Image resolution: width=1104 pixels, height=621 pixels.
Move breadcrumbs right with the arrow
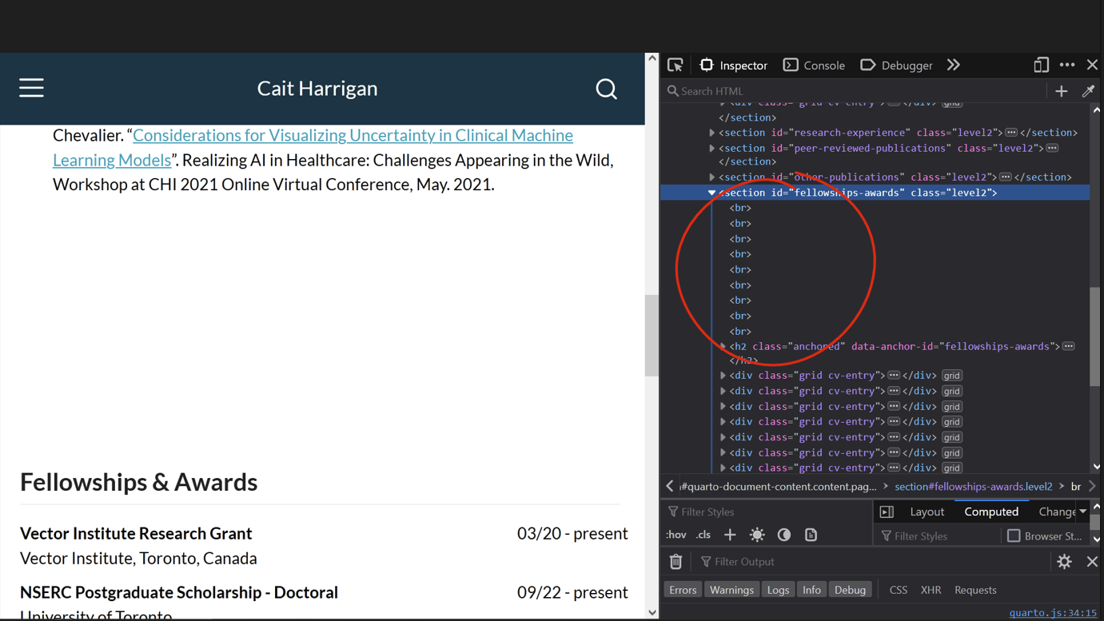1092,486
